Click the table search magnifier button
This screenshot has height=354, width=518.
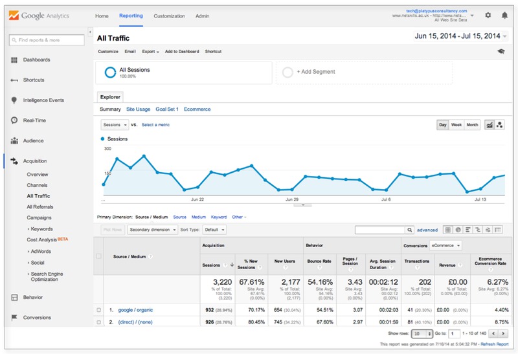(x=410, y=230)
